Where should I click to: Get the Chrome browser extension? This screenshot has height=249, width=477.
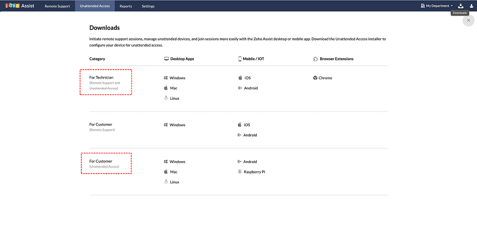pyautogui.click(x=322, y=78)
